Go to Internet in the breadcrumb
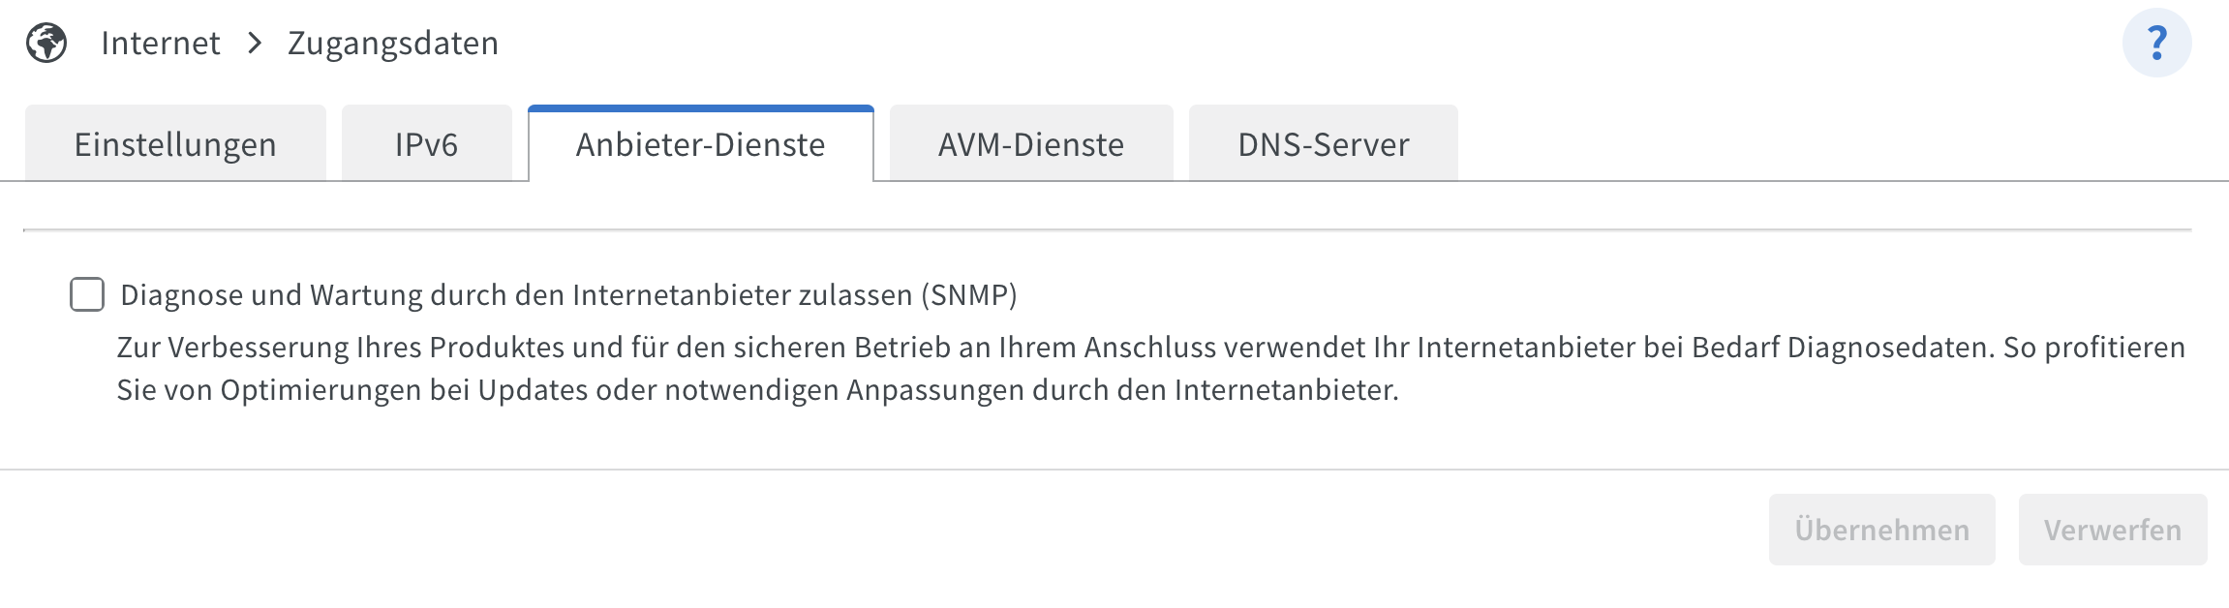2229x608 pixels. tap(161, 44)
